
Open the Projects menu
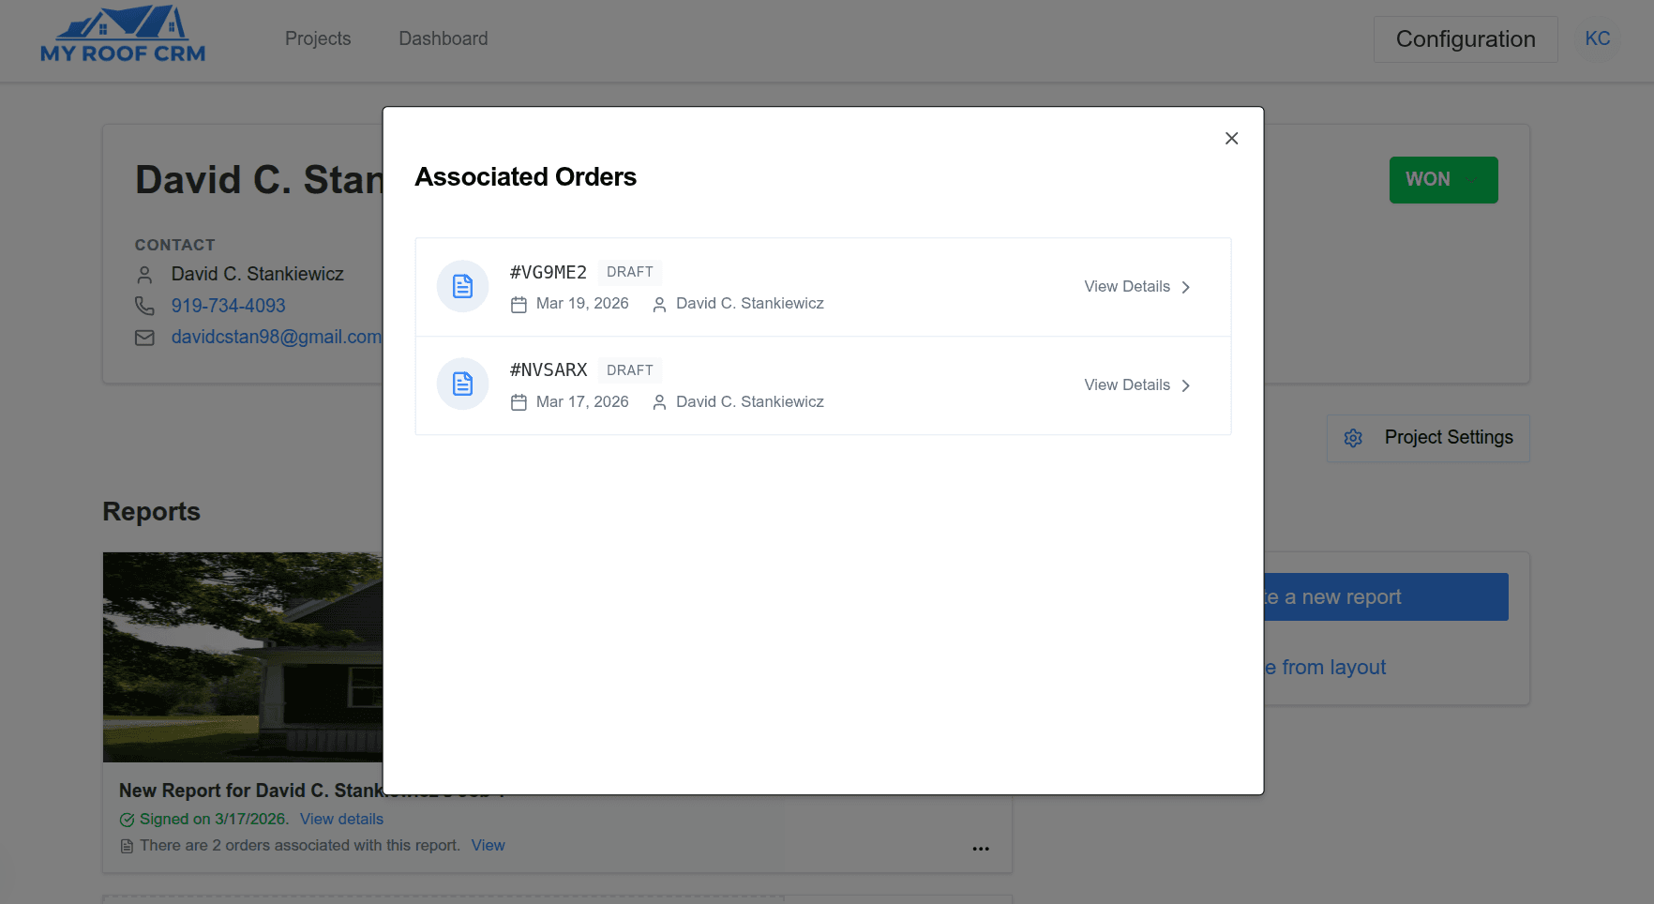coord(318,38)
